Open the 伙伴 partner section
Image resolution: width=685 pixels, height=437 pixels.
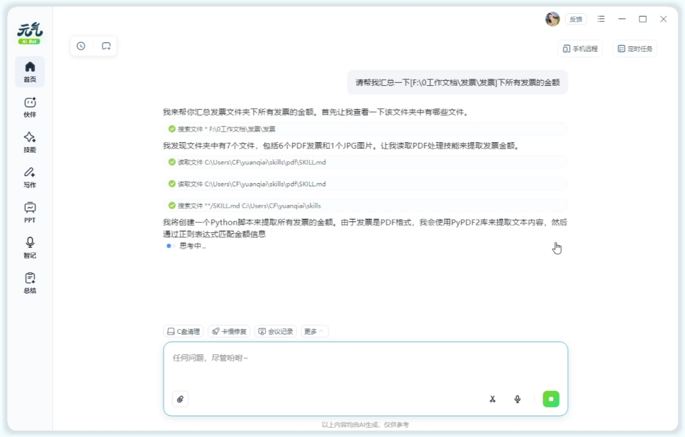[x=30, y=107]
